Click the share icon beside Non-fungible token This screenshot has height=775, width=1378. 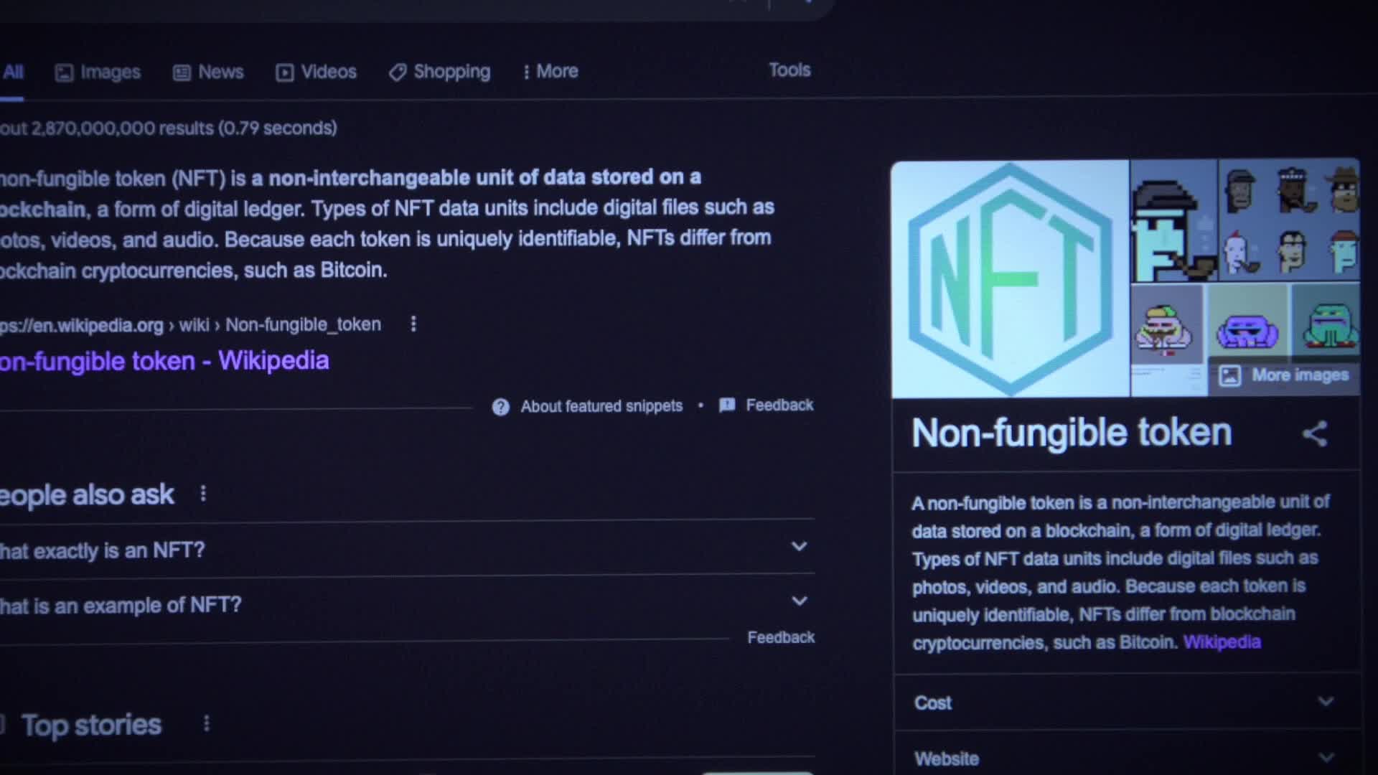click(x=1315, y=433)
